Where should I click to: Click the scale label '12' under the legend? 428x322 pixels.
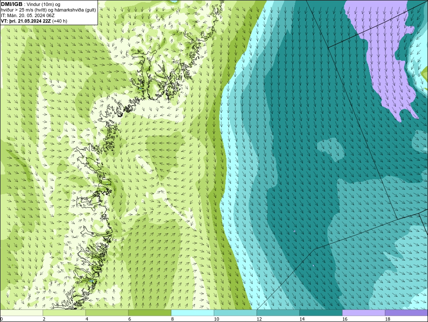(259, 319)
